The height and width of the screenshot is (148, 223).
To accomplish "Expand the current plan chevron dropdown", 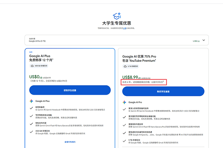I will [x=204, y=40].
